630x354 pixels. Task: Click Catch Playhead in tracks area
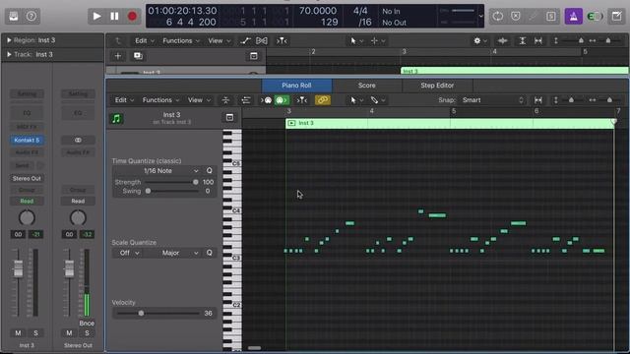coord(282,40)
